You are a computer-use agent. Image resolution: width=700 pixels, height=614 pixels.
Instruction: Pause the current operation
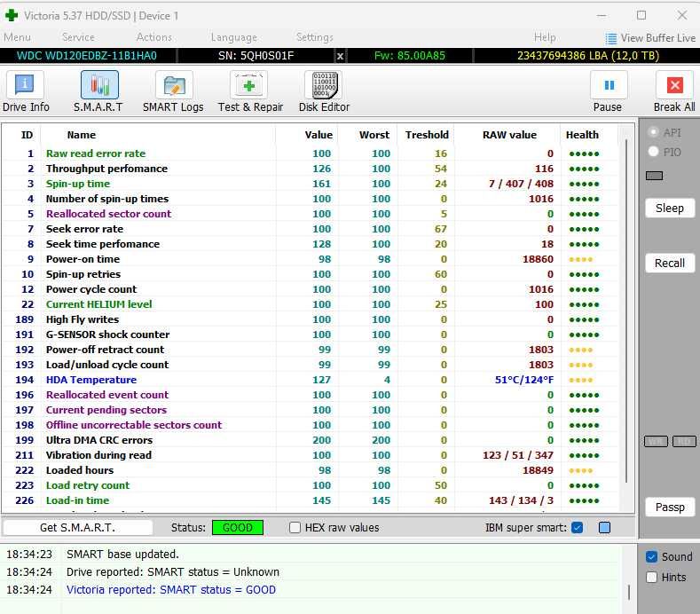pyautogui.click(x=608, y=92)
